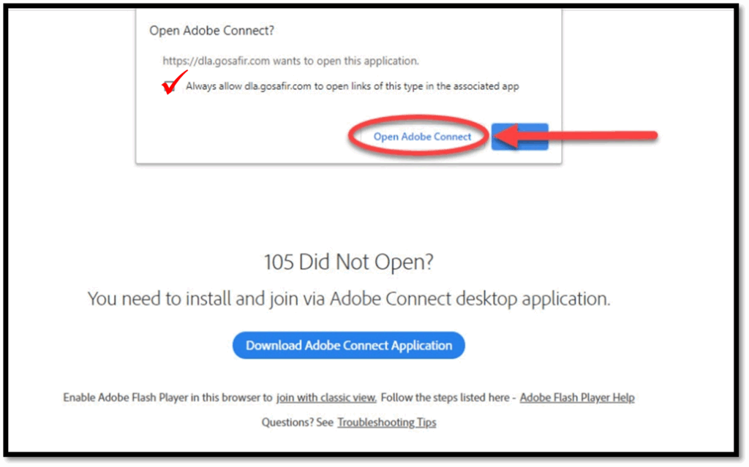Screen dimensions: 749x467
Task: Click the 'Questions? See' text
Action: click(x=297, y=422)
